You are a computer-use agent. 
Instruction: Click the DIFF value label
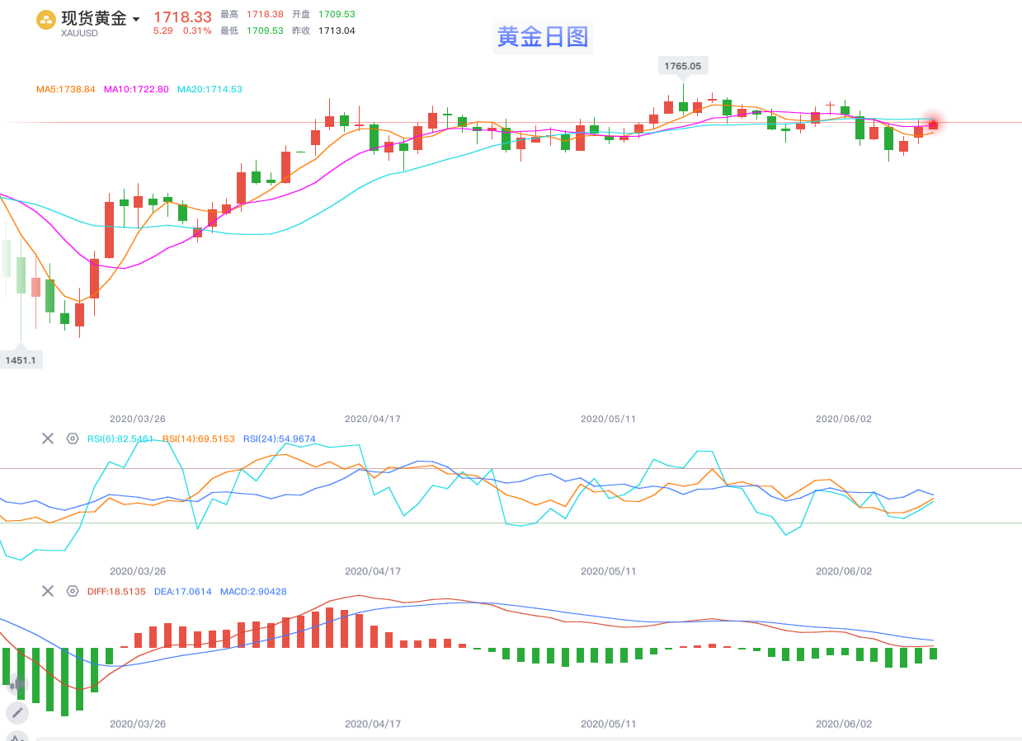pos(116,591)
